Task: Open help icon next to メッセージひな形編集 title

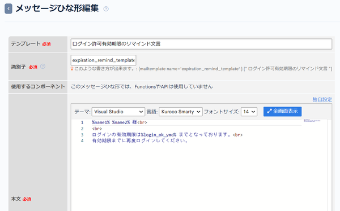Action: point(106,9)
